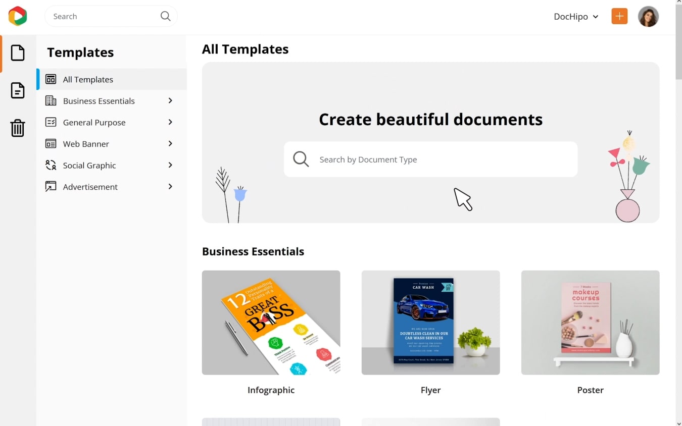Expand the Business Essentials category
682x426 pixels.
point(170,101)
